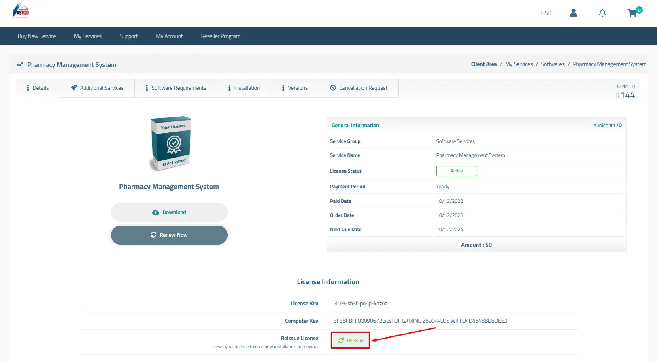Go to Client Area breadcrumb
The height and width of the screenshot is (362, 657).
point(484,64)
